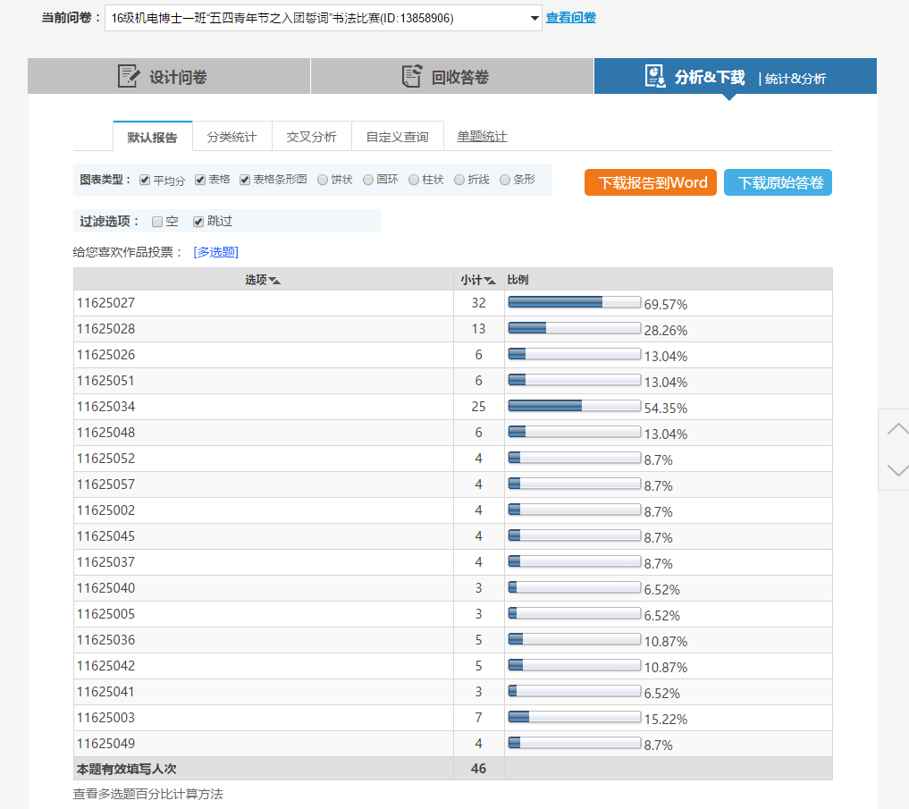Image resolution: width=909 pixels, height=809 pixels.
Task: Click the 11625027 ratio progress bar
Action: click(x=574, y=303)
